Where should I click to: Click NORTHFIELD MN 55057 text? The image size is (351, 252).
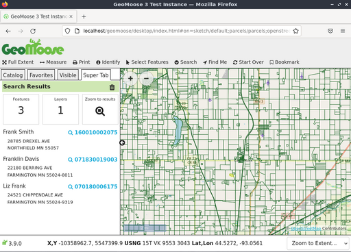pos(33,148)
